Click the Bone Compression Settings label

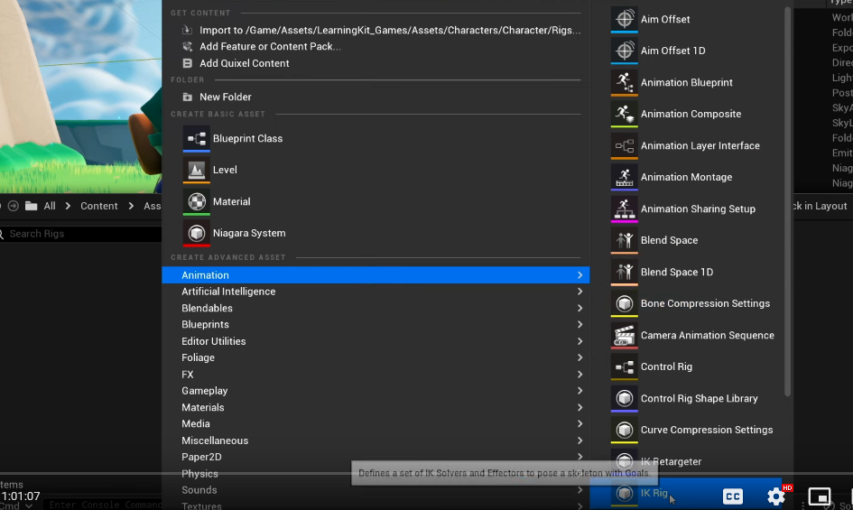(x=705, y=303)
